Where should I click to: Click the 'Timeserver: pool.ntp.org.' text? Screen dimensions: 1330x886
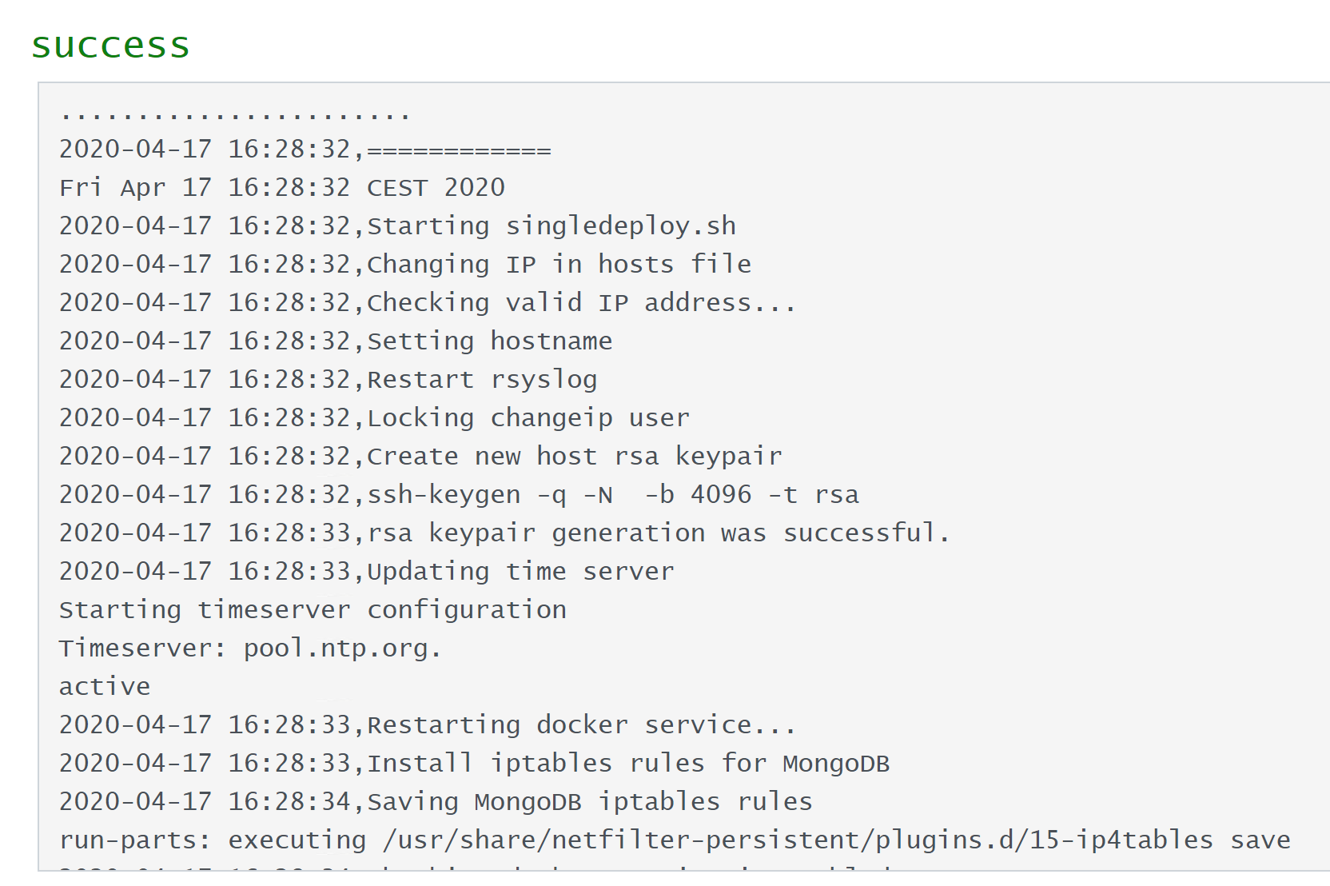(250, 649)
